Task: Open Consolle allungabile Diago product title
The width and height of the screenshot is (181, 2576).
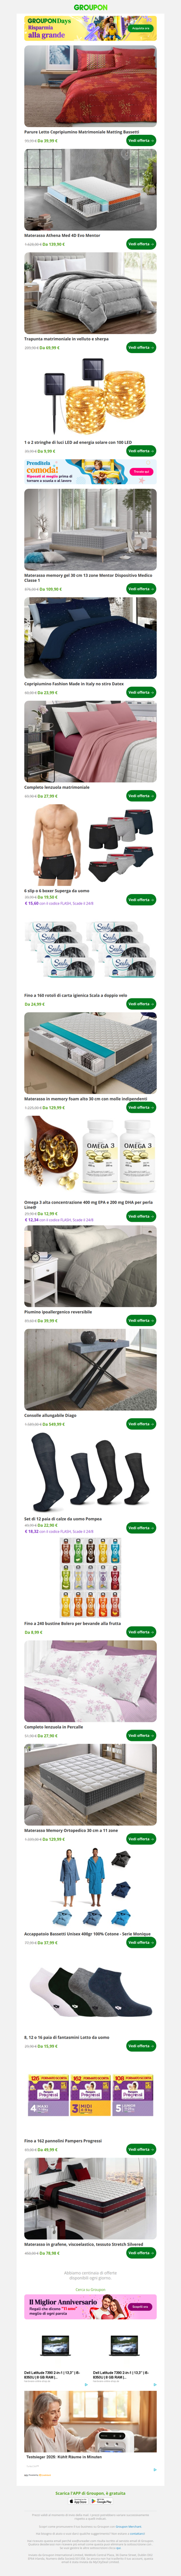Action: coord(50,1415)
